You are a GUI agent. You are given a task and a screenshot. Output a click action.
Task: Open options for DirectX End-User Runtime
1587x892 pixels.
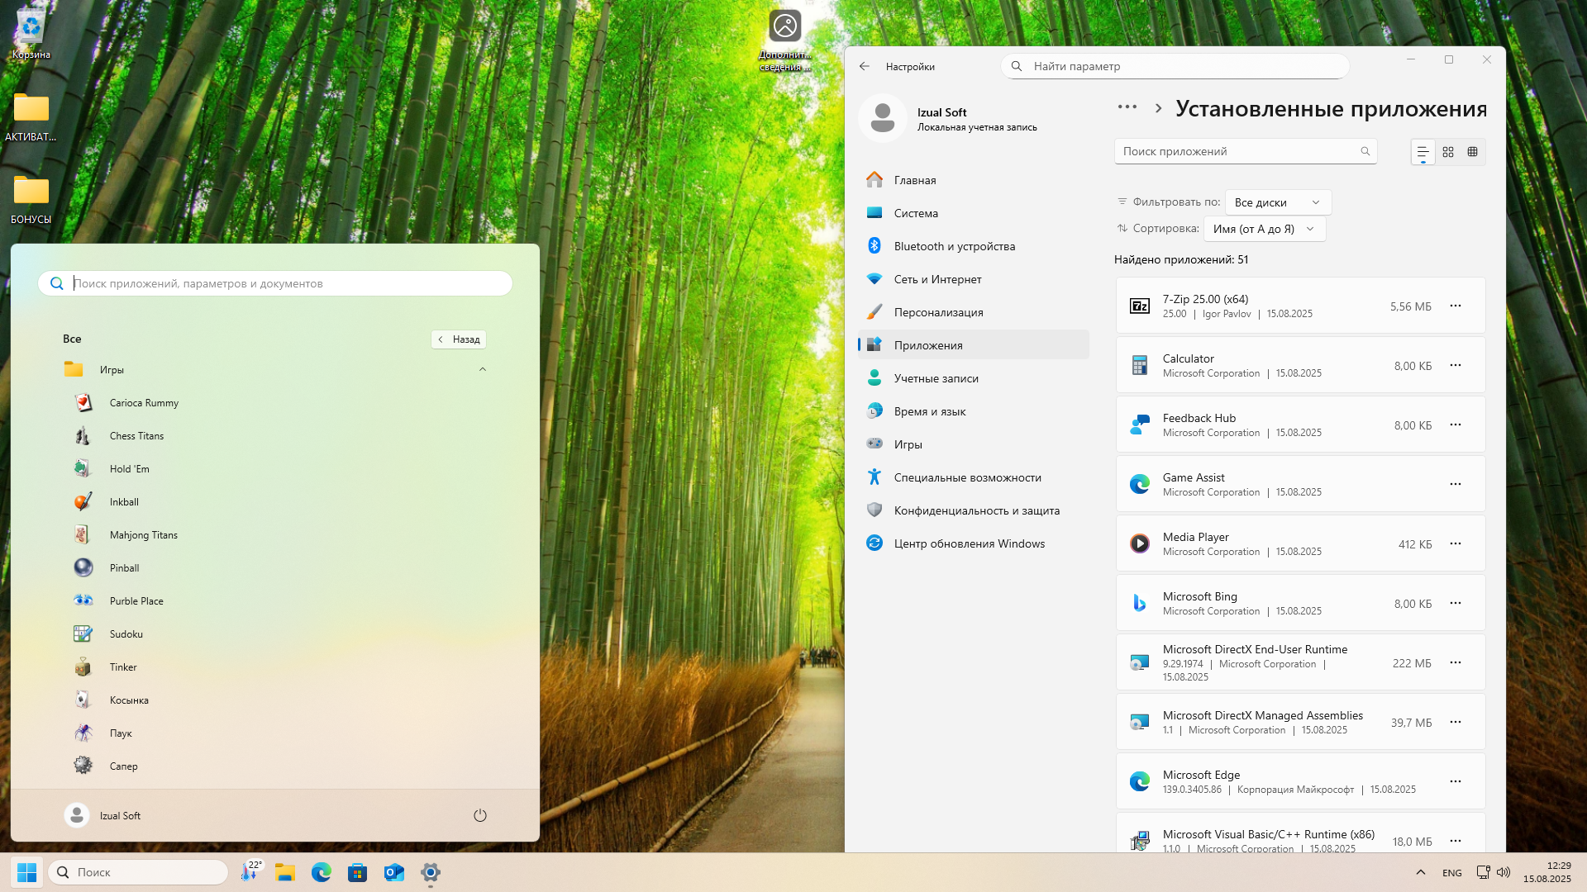click(1456, 662)
